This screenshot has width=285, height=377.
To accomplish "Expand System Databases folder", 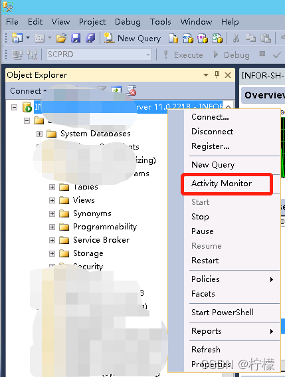I will click(39, 134).
